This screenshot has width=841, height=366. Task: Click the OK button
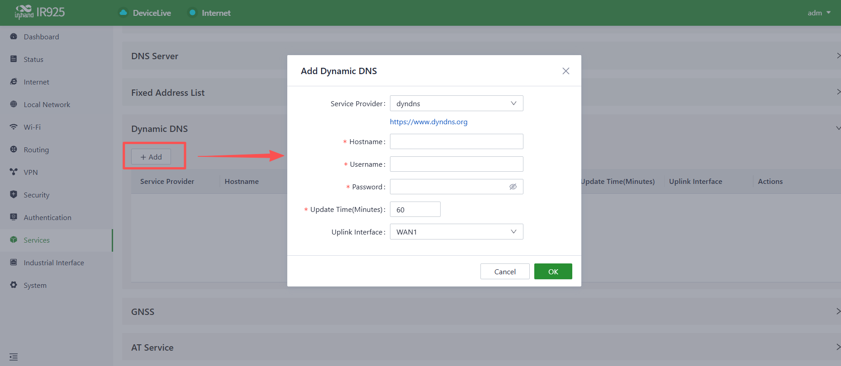pyautogui.click(x=553, y=272)
